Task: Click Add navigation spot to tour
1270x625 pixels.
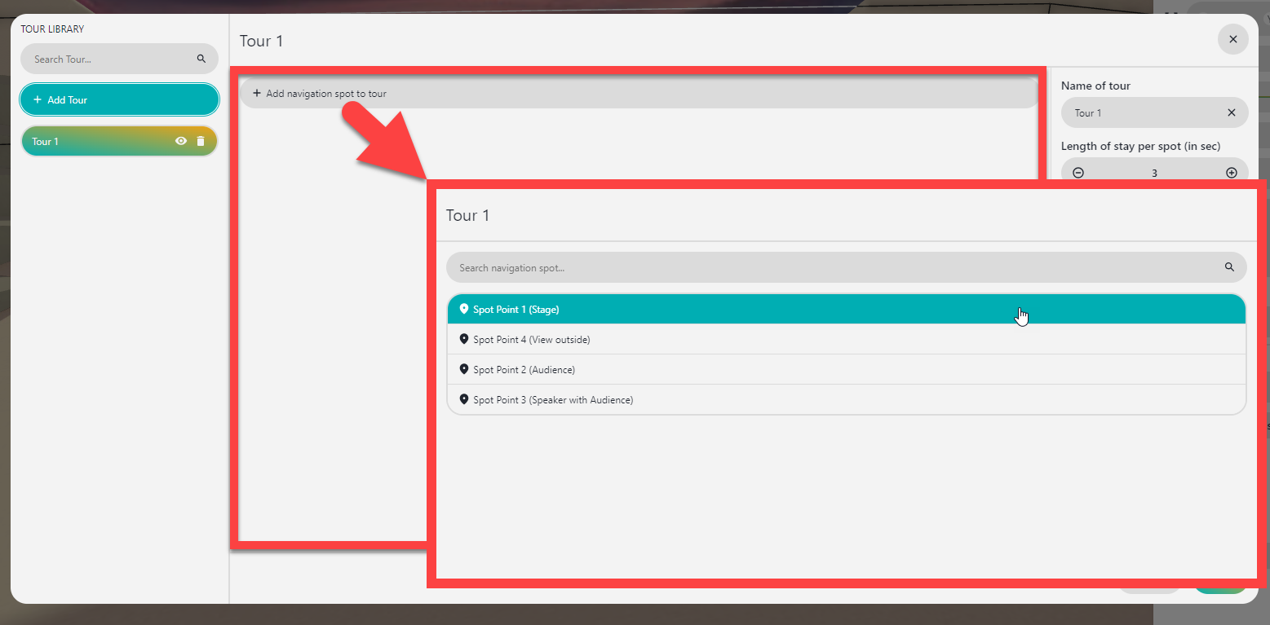Action: point(325,94)
